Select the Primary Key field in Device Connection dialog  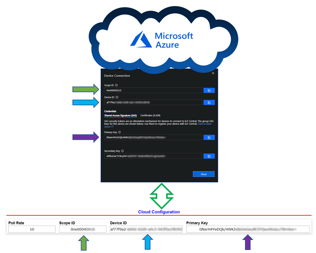tap(153, 137)
